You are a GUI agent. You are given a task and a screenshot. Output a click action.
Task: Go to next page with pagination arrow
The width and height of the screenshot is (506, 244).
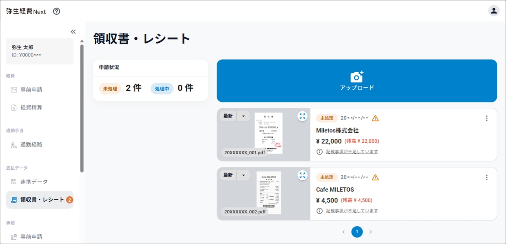[x=370, y=232]
